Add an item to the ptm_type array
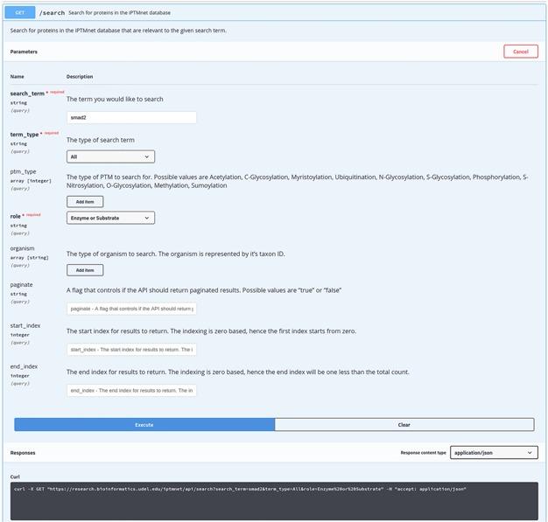548x522 pixels. 85,201
